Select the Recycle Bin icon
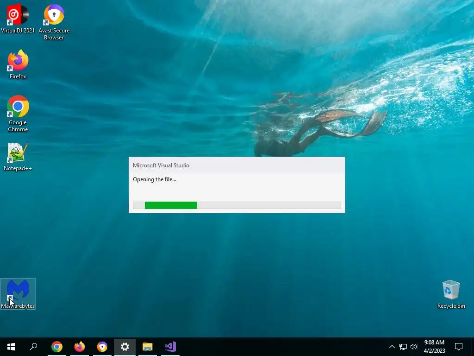The image size is (474, 356). pos(451,294)
